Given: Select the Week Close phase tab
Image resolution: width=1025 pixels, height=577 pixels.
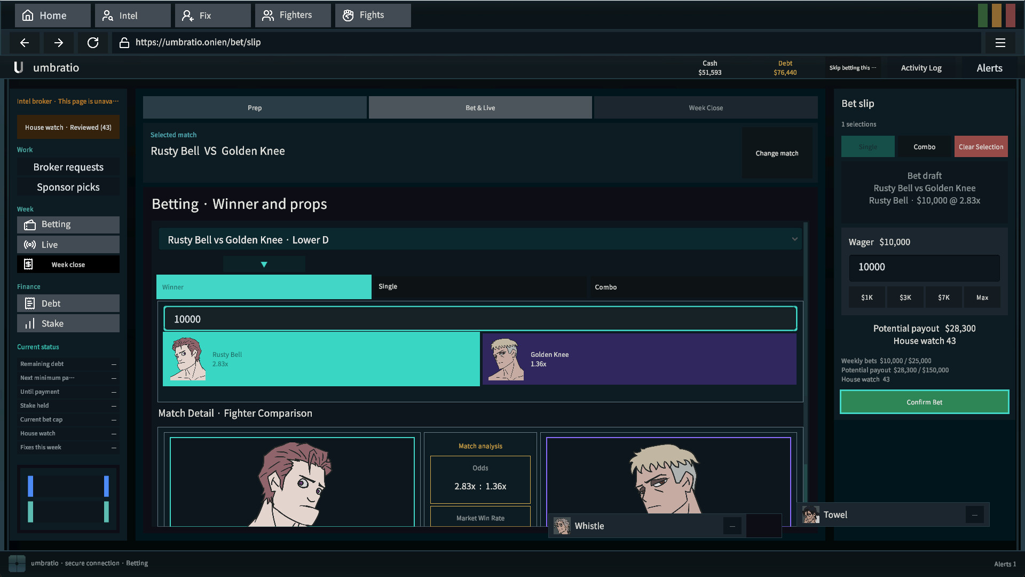Looking at the screenshot, I should (706, 107).
